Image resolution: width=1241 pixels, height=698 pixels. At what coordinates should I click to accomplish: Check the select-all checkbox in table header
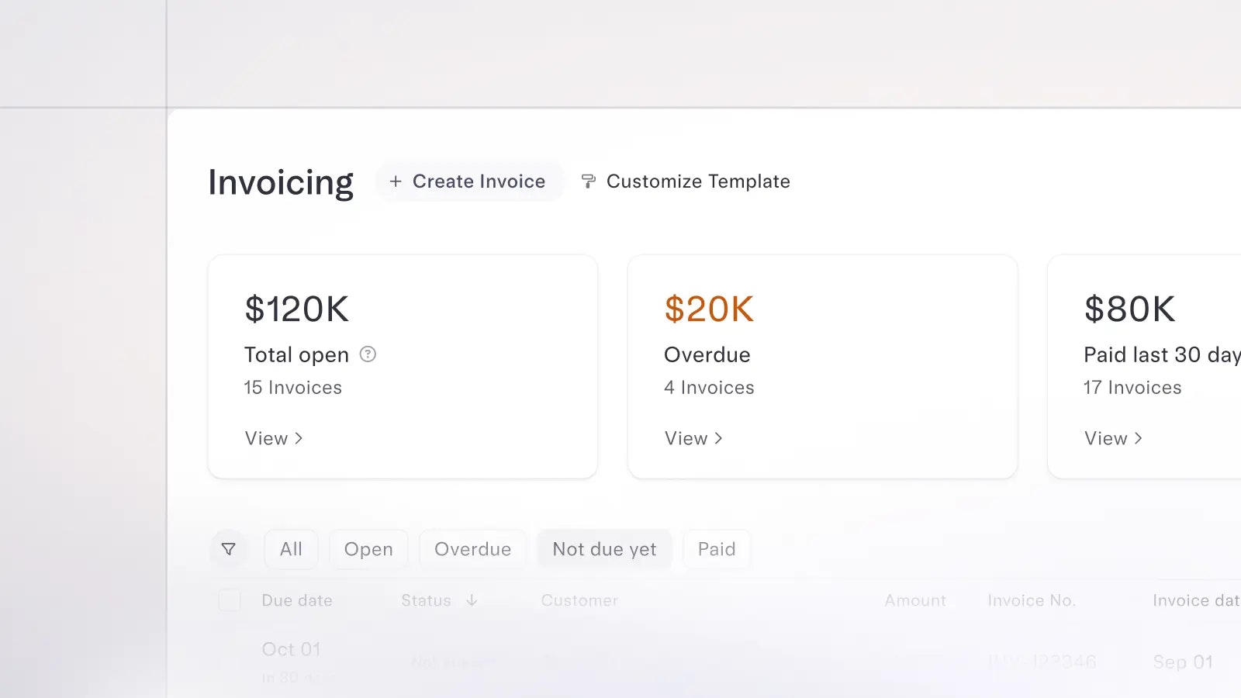(x=229, y=600)
